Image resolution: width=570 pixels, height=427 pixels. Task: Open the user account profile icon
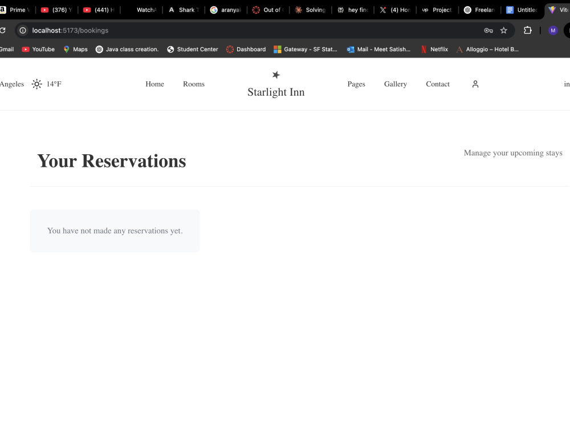(475, 84)
